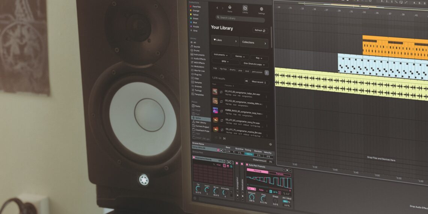The height and width of the screenshot is (214, 428).
Task: Switch to the Tremolo tab
Action: pyautogui.click(x=280, y=175)
